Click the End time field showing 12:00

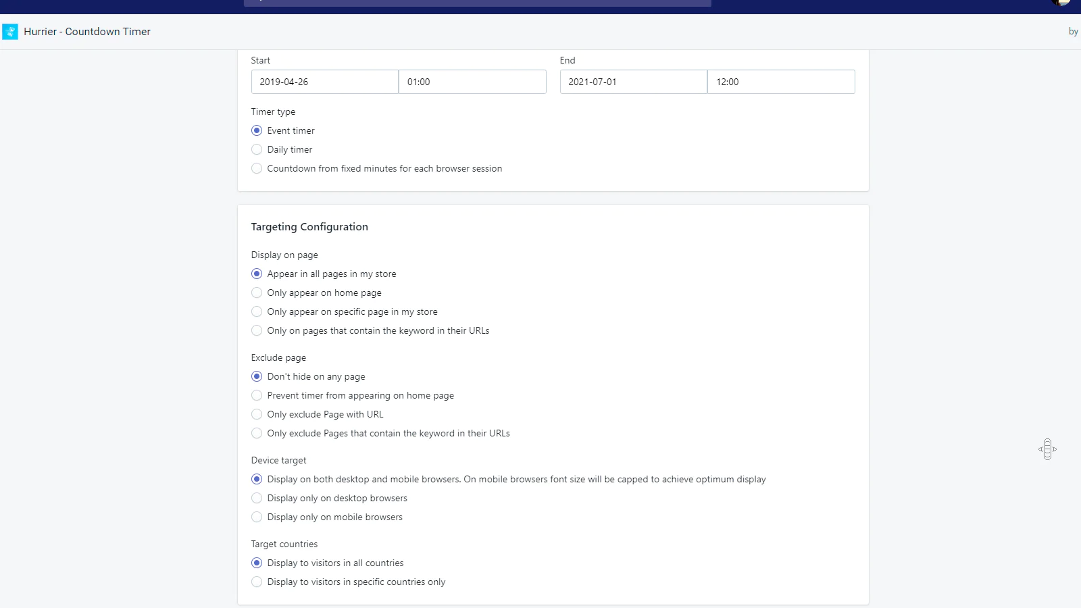(x=780, y=82)
